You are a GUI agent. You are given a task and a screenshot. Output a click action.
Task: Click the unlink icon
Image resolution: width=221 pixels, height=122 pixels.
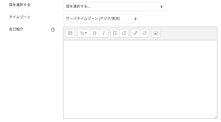click(x=144, y=33)
